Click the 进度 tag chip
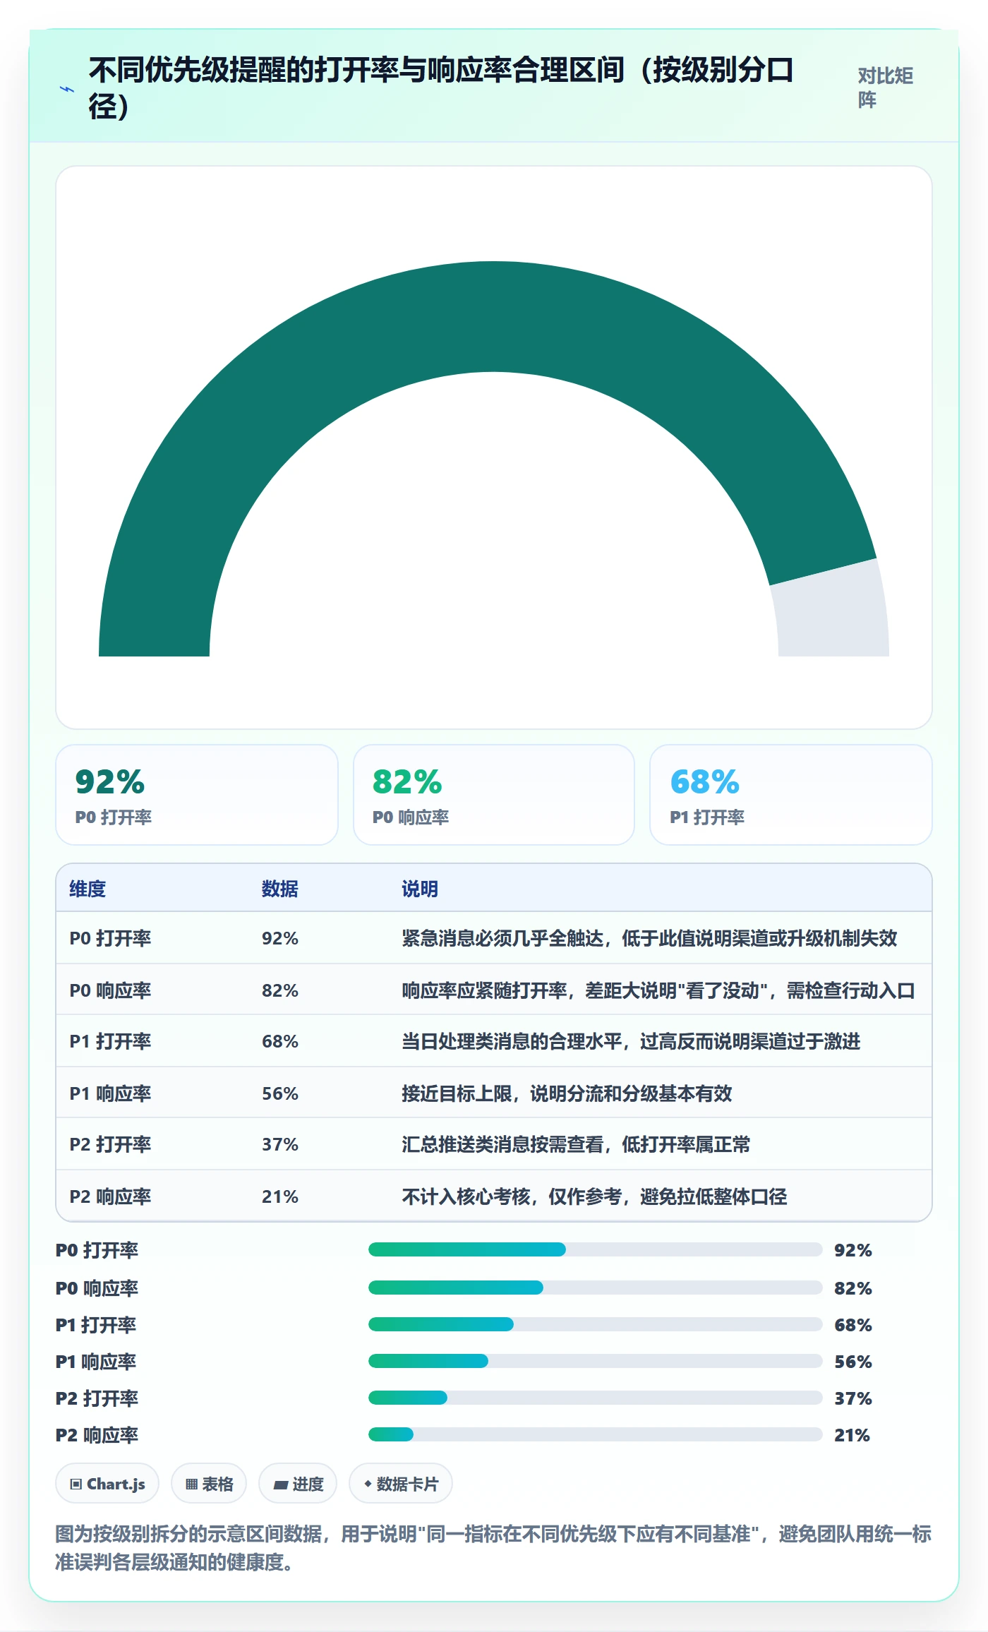The width and height of the screenshot is (988, 1632). [x=298, y=1484]
